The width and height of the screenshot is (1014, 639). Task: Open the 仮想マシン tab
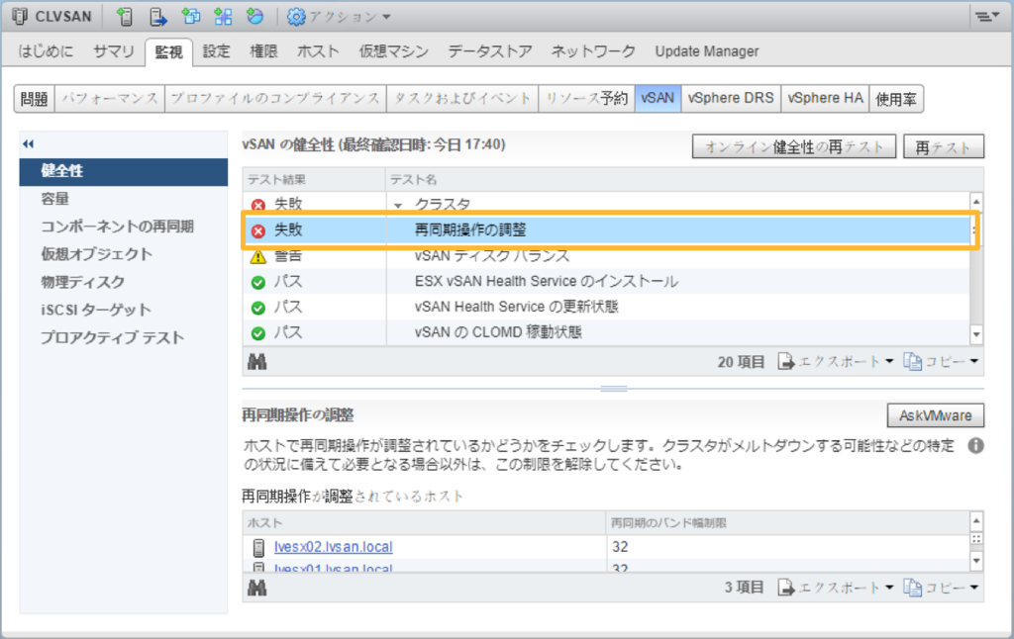[x=394, y=51]
